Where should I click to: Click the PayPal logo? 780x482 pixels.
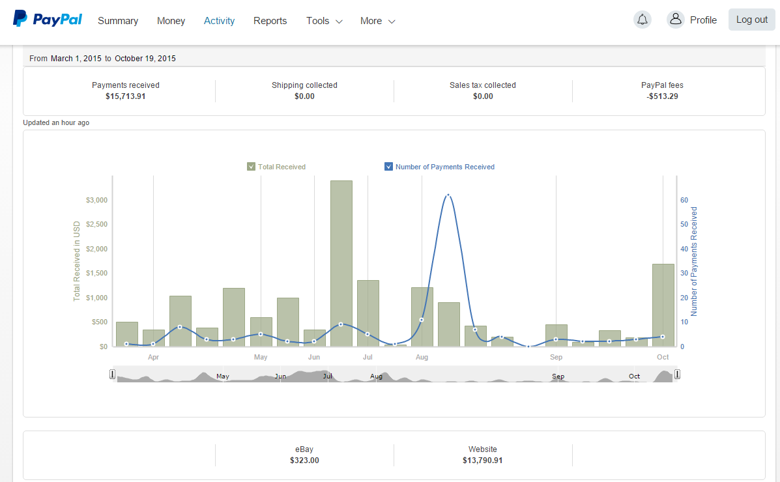click(x=48, y=19)
